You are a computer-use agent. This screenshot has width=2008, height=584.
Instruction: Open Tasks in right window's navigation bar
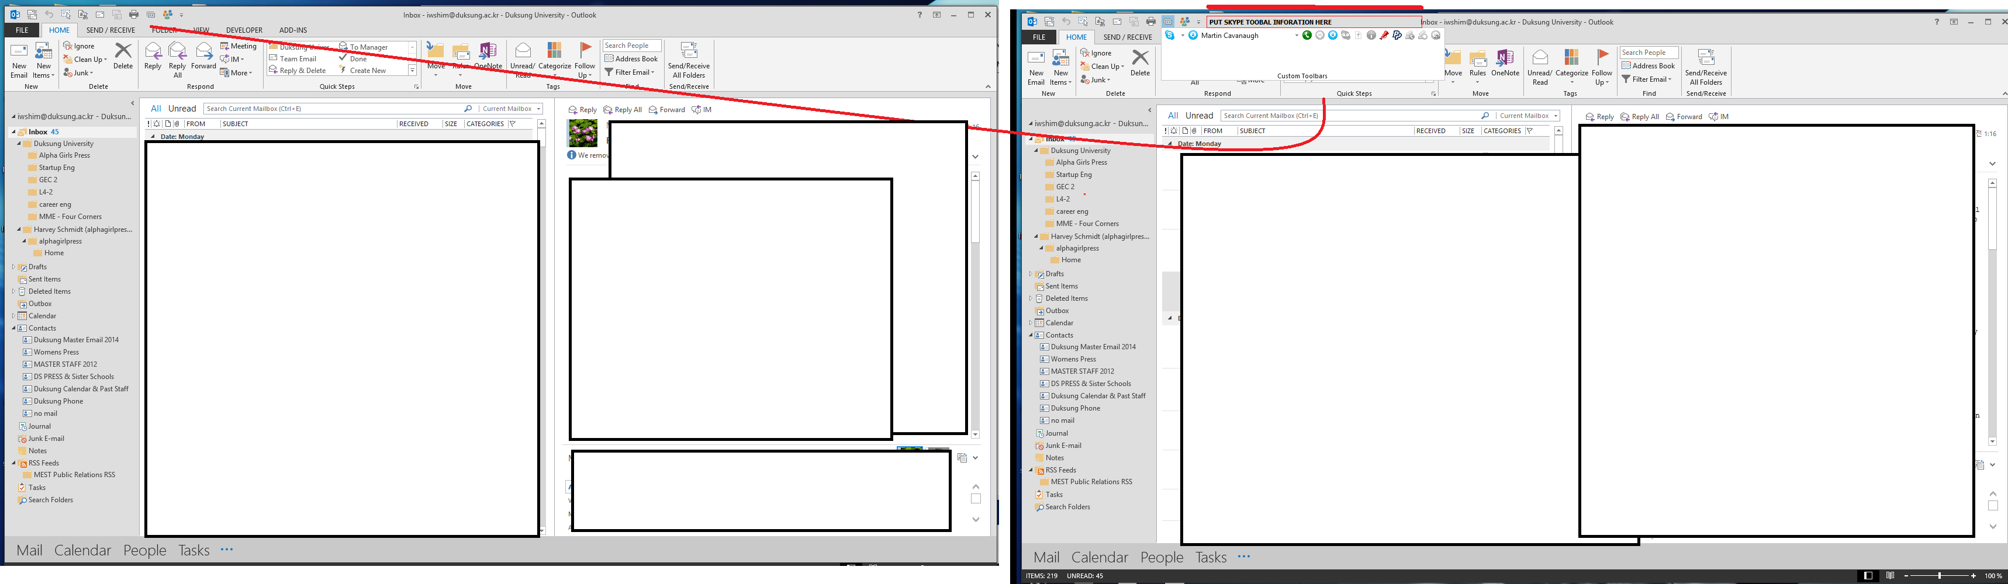click(1211, 557)
